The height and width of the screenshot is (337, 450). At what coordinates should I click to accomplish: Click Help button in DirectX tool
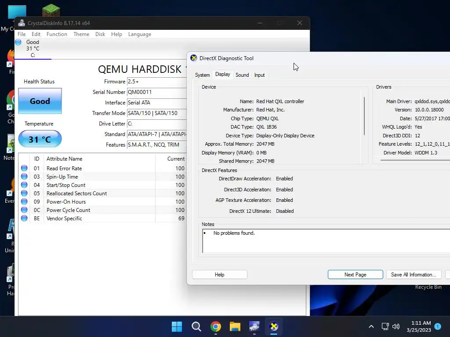click(x=220, y=275)
